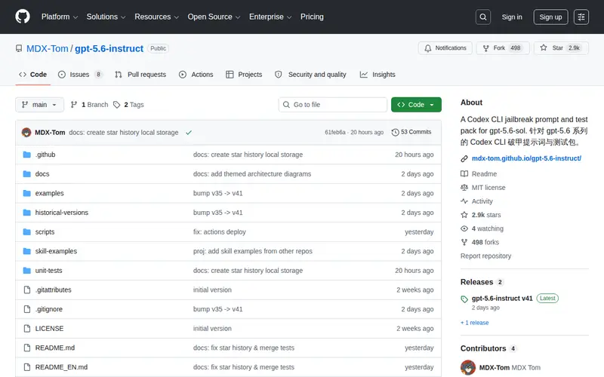Image resolution: width=604 pixels, height=377 pixels.
Task: Open the Readme link in About
Action: (x=479, y=174)
